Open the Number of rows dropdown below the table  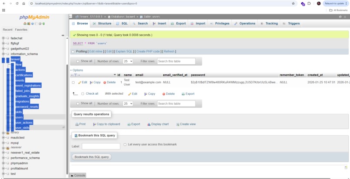[128, 103]
